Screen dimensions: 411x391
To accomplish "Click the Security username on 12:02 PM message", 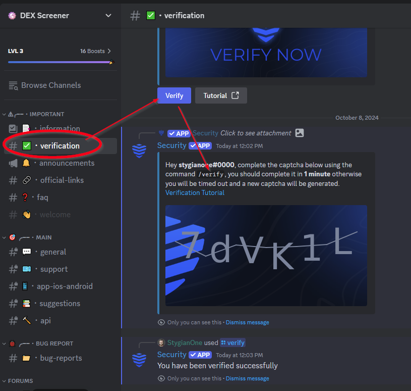I will pyautogui.click(x=171, y=145).
